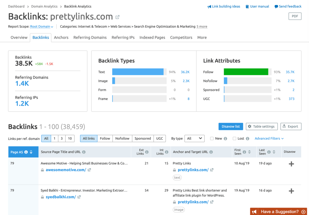Click the external link icon beside prettylinks.com heading

(117, 17)
